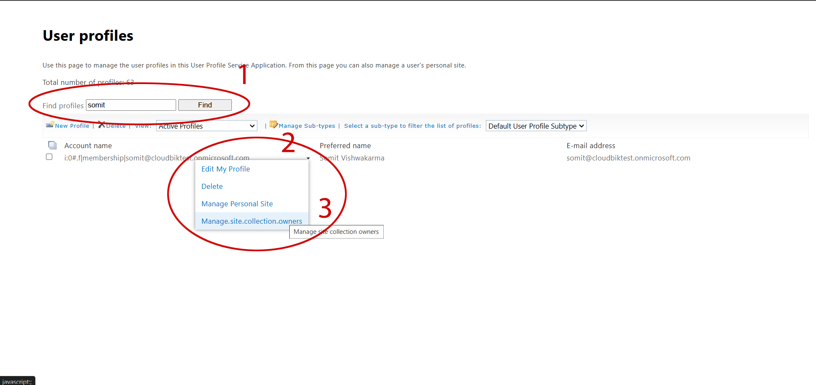Click the Delete X icon in toolbar
816x385 pixels.
(101, 124)
